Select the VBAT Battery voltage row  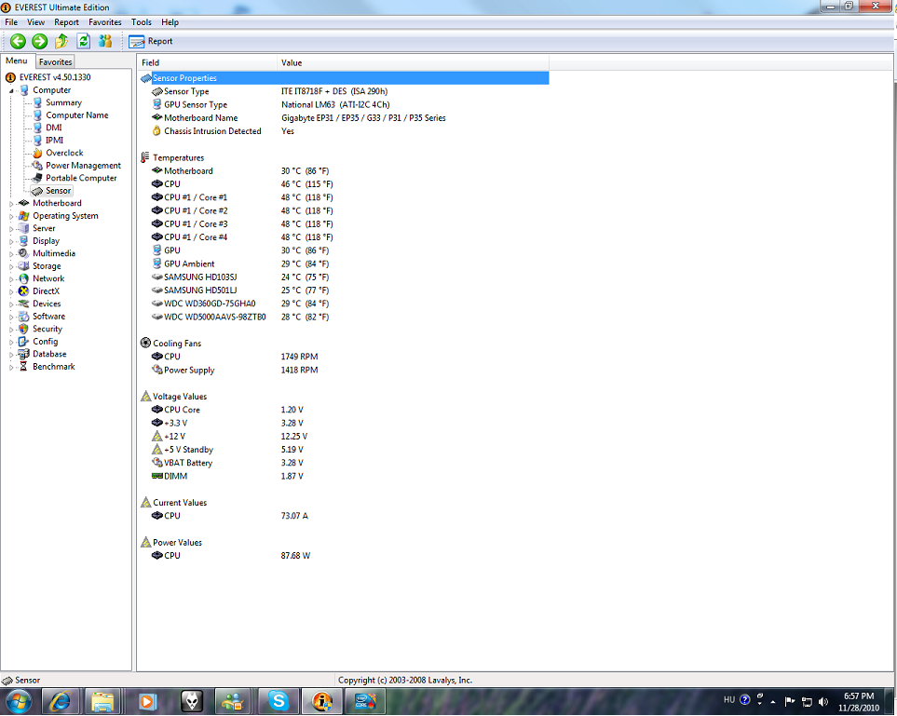(343, 463)
